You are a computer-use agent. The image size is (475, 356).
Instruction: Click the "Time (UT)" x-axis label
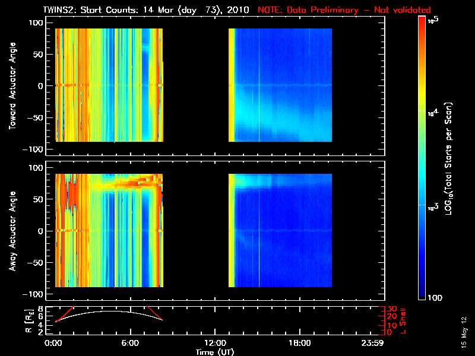(215, 352)
